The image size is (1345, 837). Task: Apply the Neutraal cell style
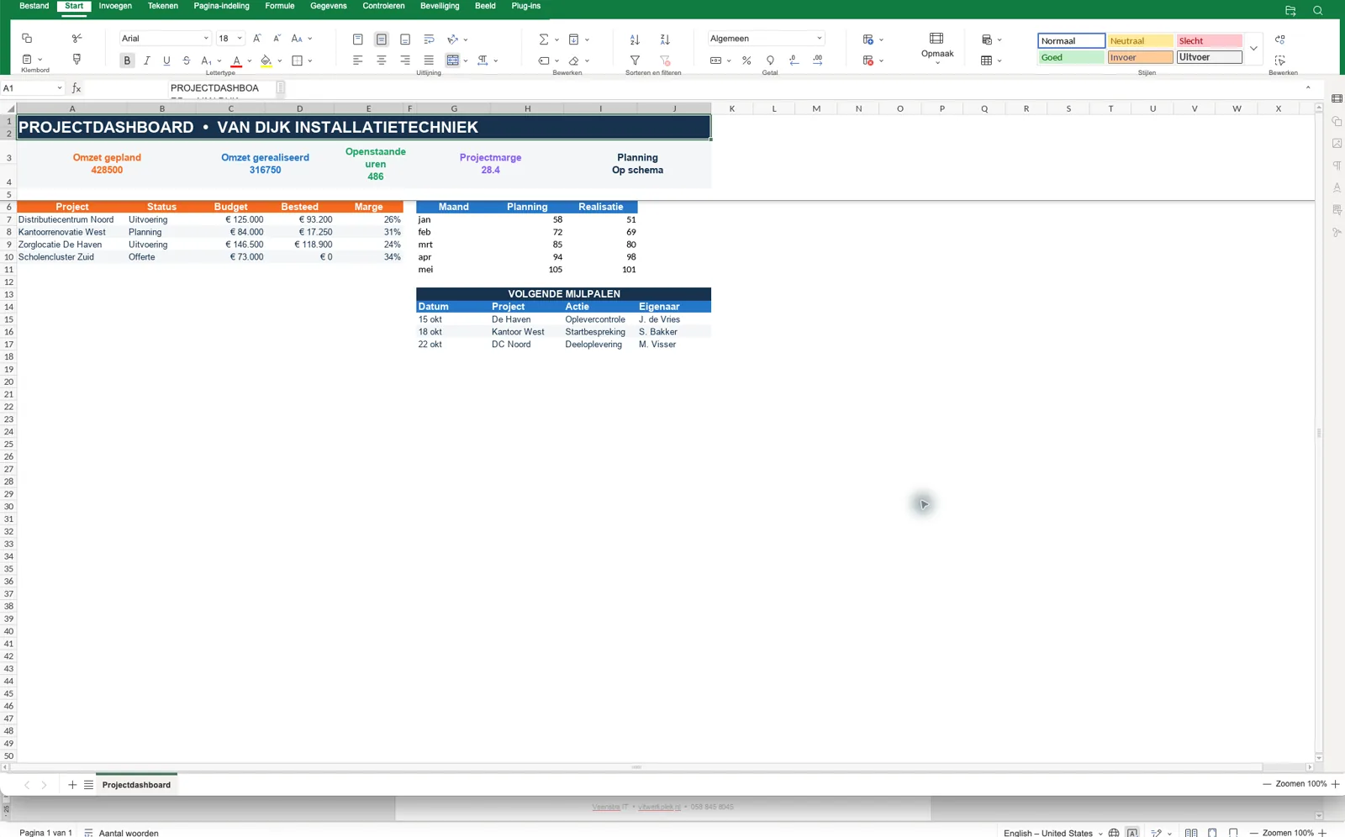point(1140,40)
